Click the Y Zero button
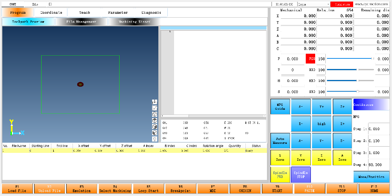392x196 pixels. coord(301,158)
